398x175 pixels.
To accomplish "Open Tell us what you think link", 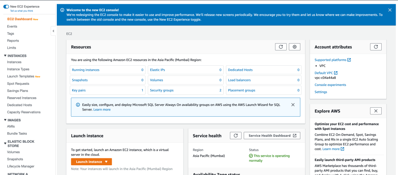I will [21, 11].
